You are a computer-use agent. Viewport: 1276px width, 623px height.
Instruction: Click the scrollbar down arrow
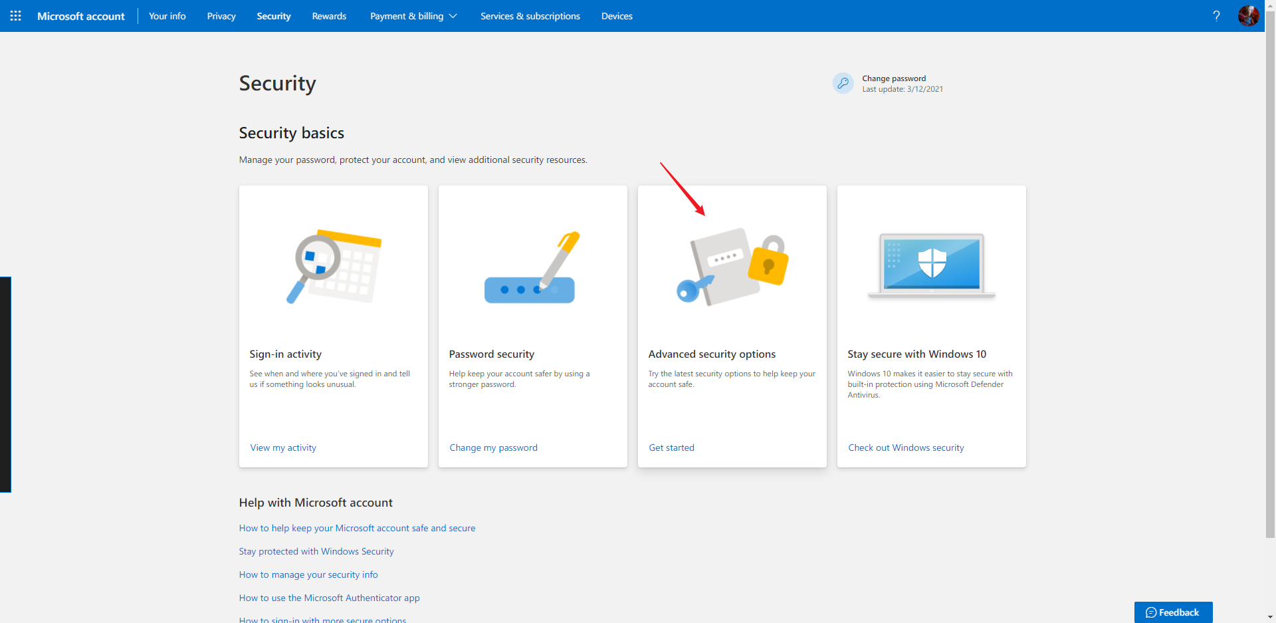pos(1270,617)
